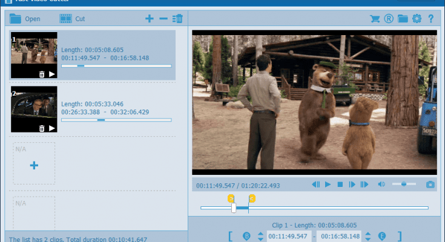Go to clip end with E icon

(x=382, y=236)
